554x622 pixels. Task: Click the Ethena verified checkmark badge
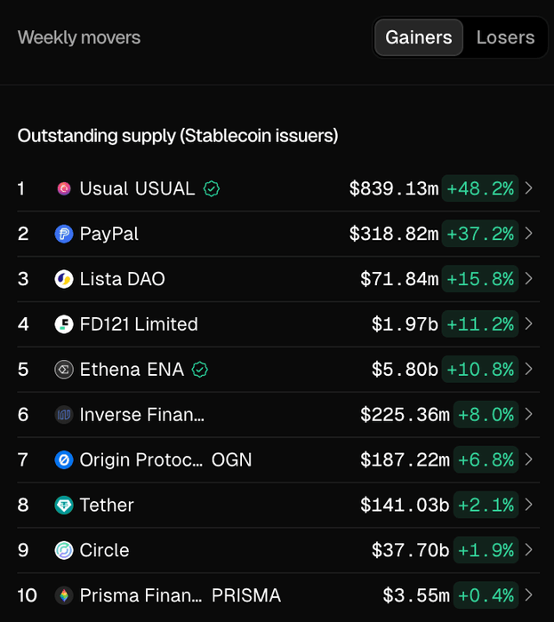[x=201, y=370]
